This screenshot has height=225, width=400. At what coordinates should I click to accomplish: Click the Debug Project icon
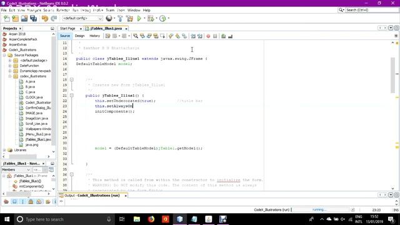click(x=151, y=18)
